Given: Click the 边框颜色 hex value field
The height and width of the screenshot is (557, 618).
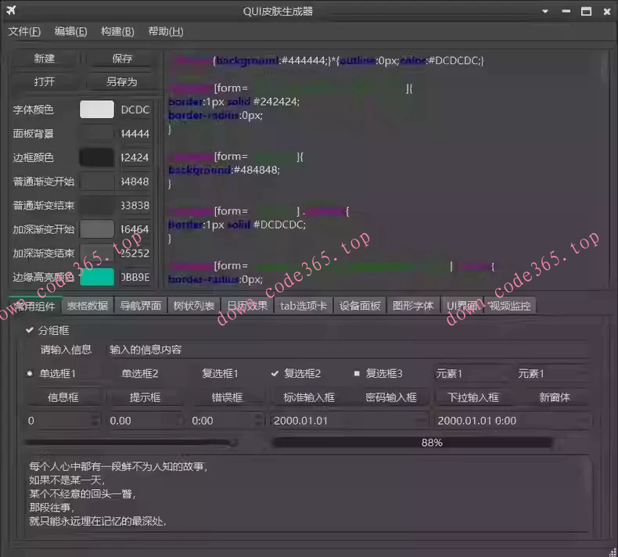Looking at the screenshot, I should [x=135, y=158].
